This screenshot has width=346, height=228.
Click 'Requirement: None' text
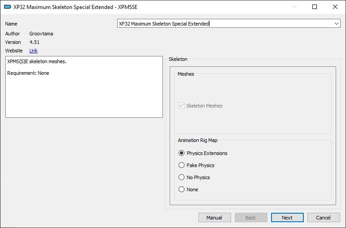point(28,73)
